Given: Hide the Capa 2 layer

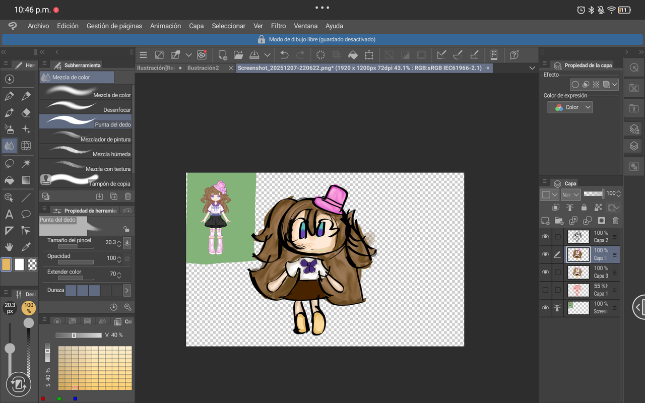Looking at the screenshot, I should tap(545, 237).
